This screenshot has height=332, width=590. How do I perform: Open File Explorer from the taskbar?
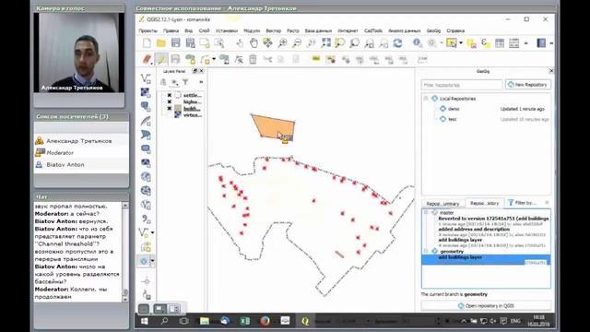coord(205,321)
